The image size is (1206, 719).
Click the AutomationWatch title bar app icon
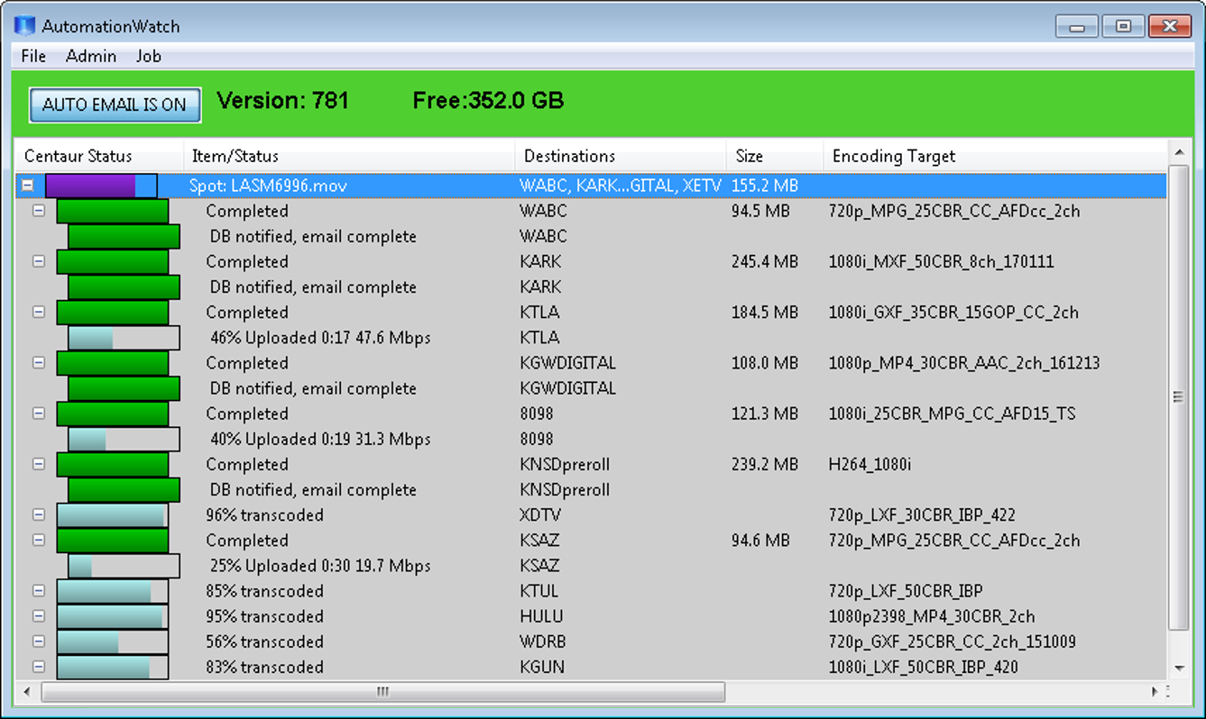(25, 26)
